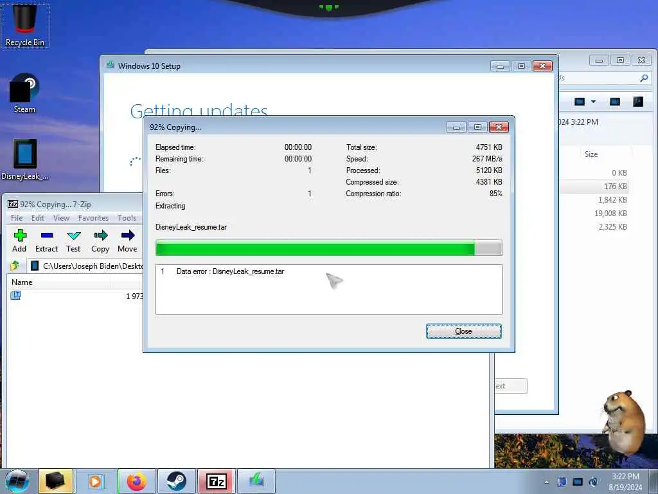
Task: Open the view options dropdown arrow in Explorer
Action: [x=593, y=102]
